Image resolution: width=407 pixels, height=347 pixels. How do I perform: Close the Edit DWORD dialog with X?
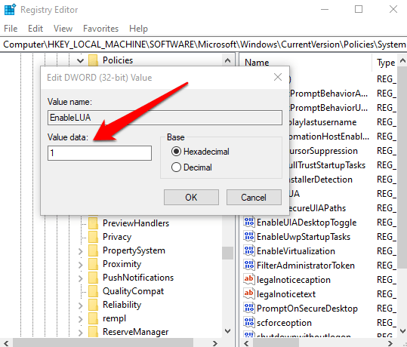278,77
